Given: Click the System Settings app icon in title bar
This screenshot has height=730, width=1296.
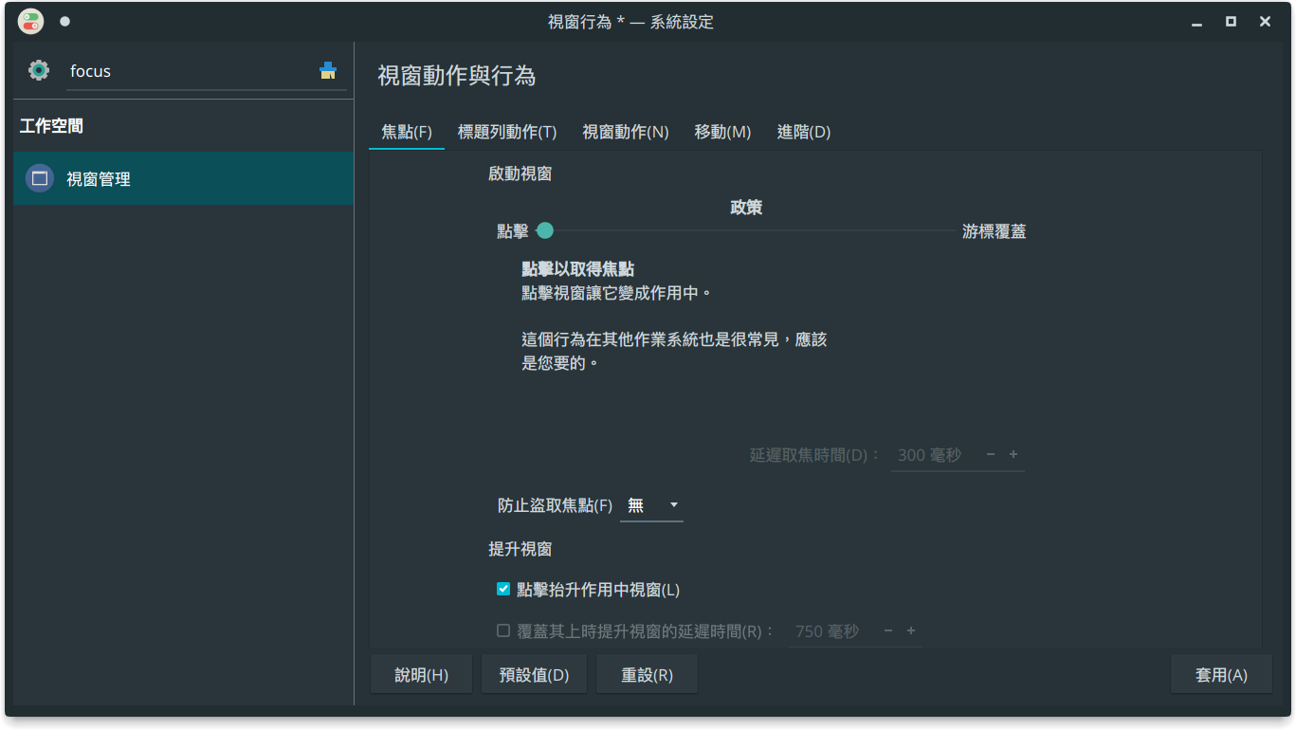Looking at the screenshot, I should pos(31,21).
